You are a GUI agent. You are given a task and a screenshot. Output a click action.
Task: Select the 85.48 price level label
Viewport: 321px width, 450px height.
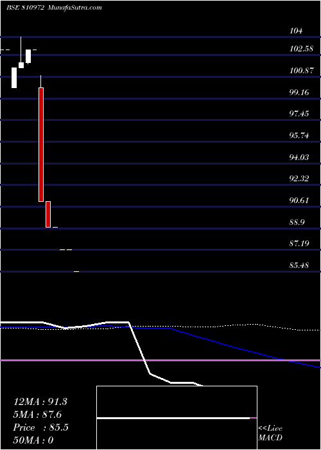coord(299,265)
